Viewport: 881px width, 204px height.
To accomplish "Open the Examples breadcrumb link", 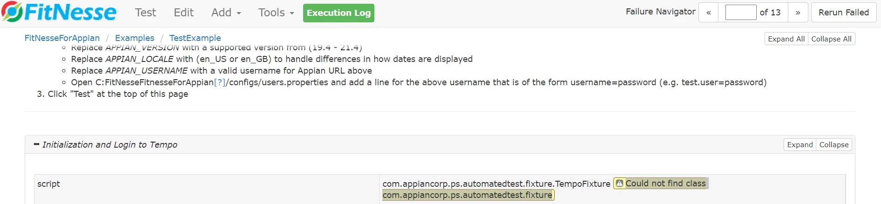I will click(135, 38).
